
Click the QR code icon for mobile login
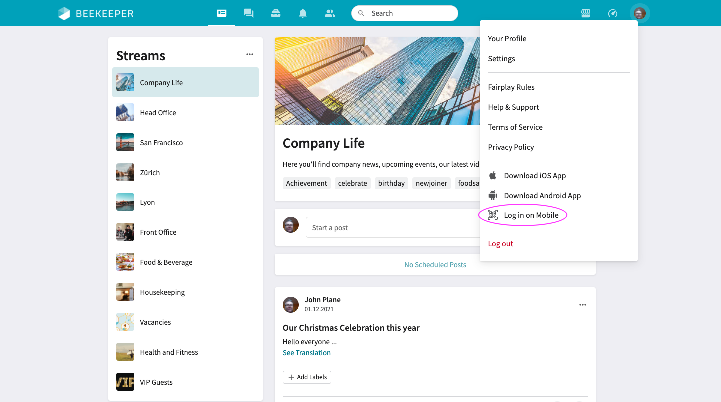tap(493, 215)
